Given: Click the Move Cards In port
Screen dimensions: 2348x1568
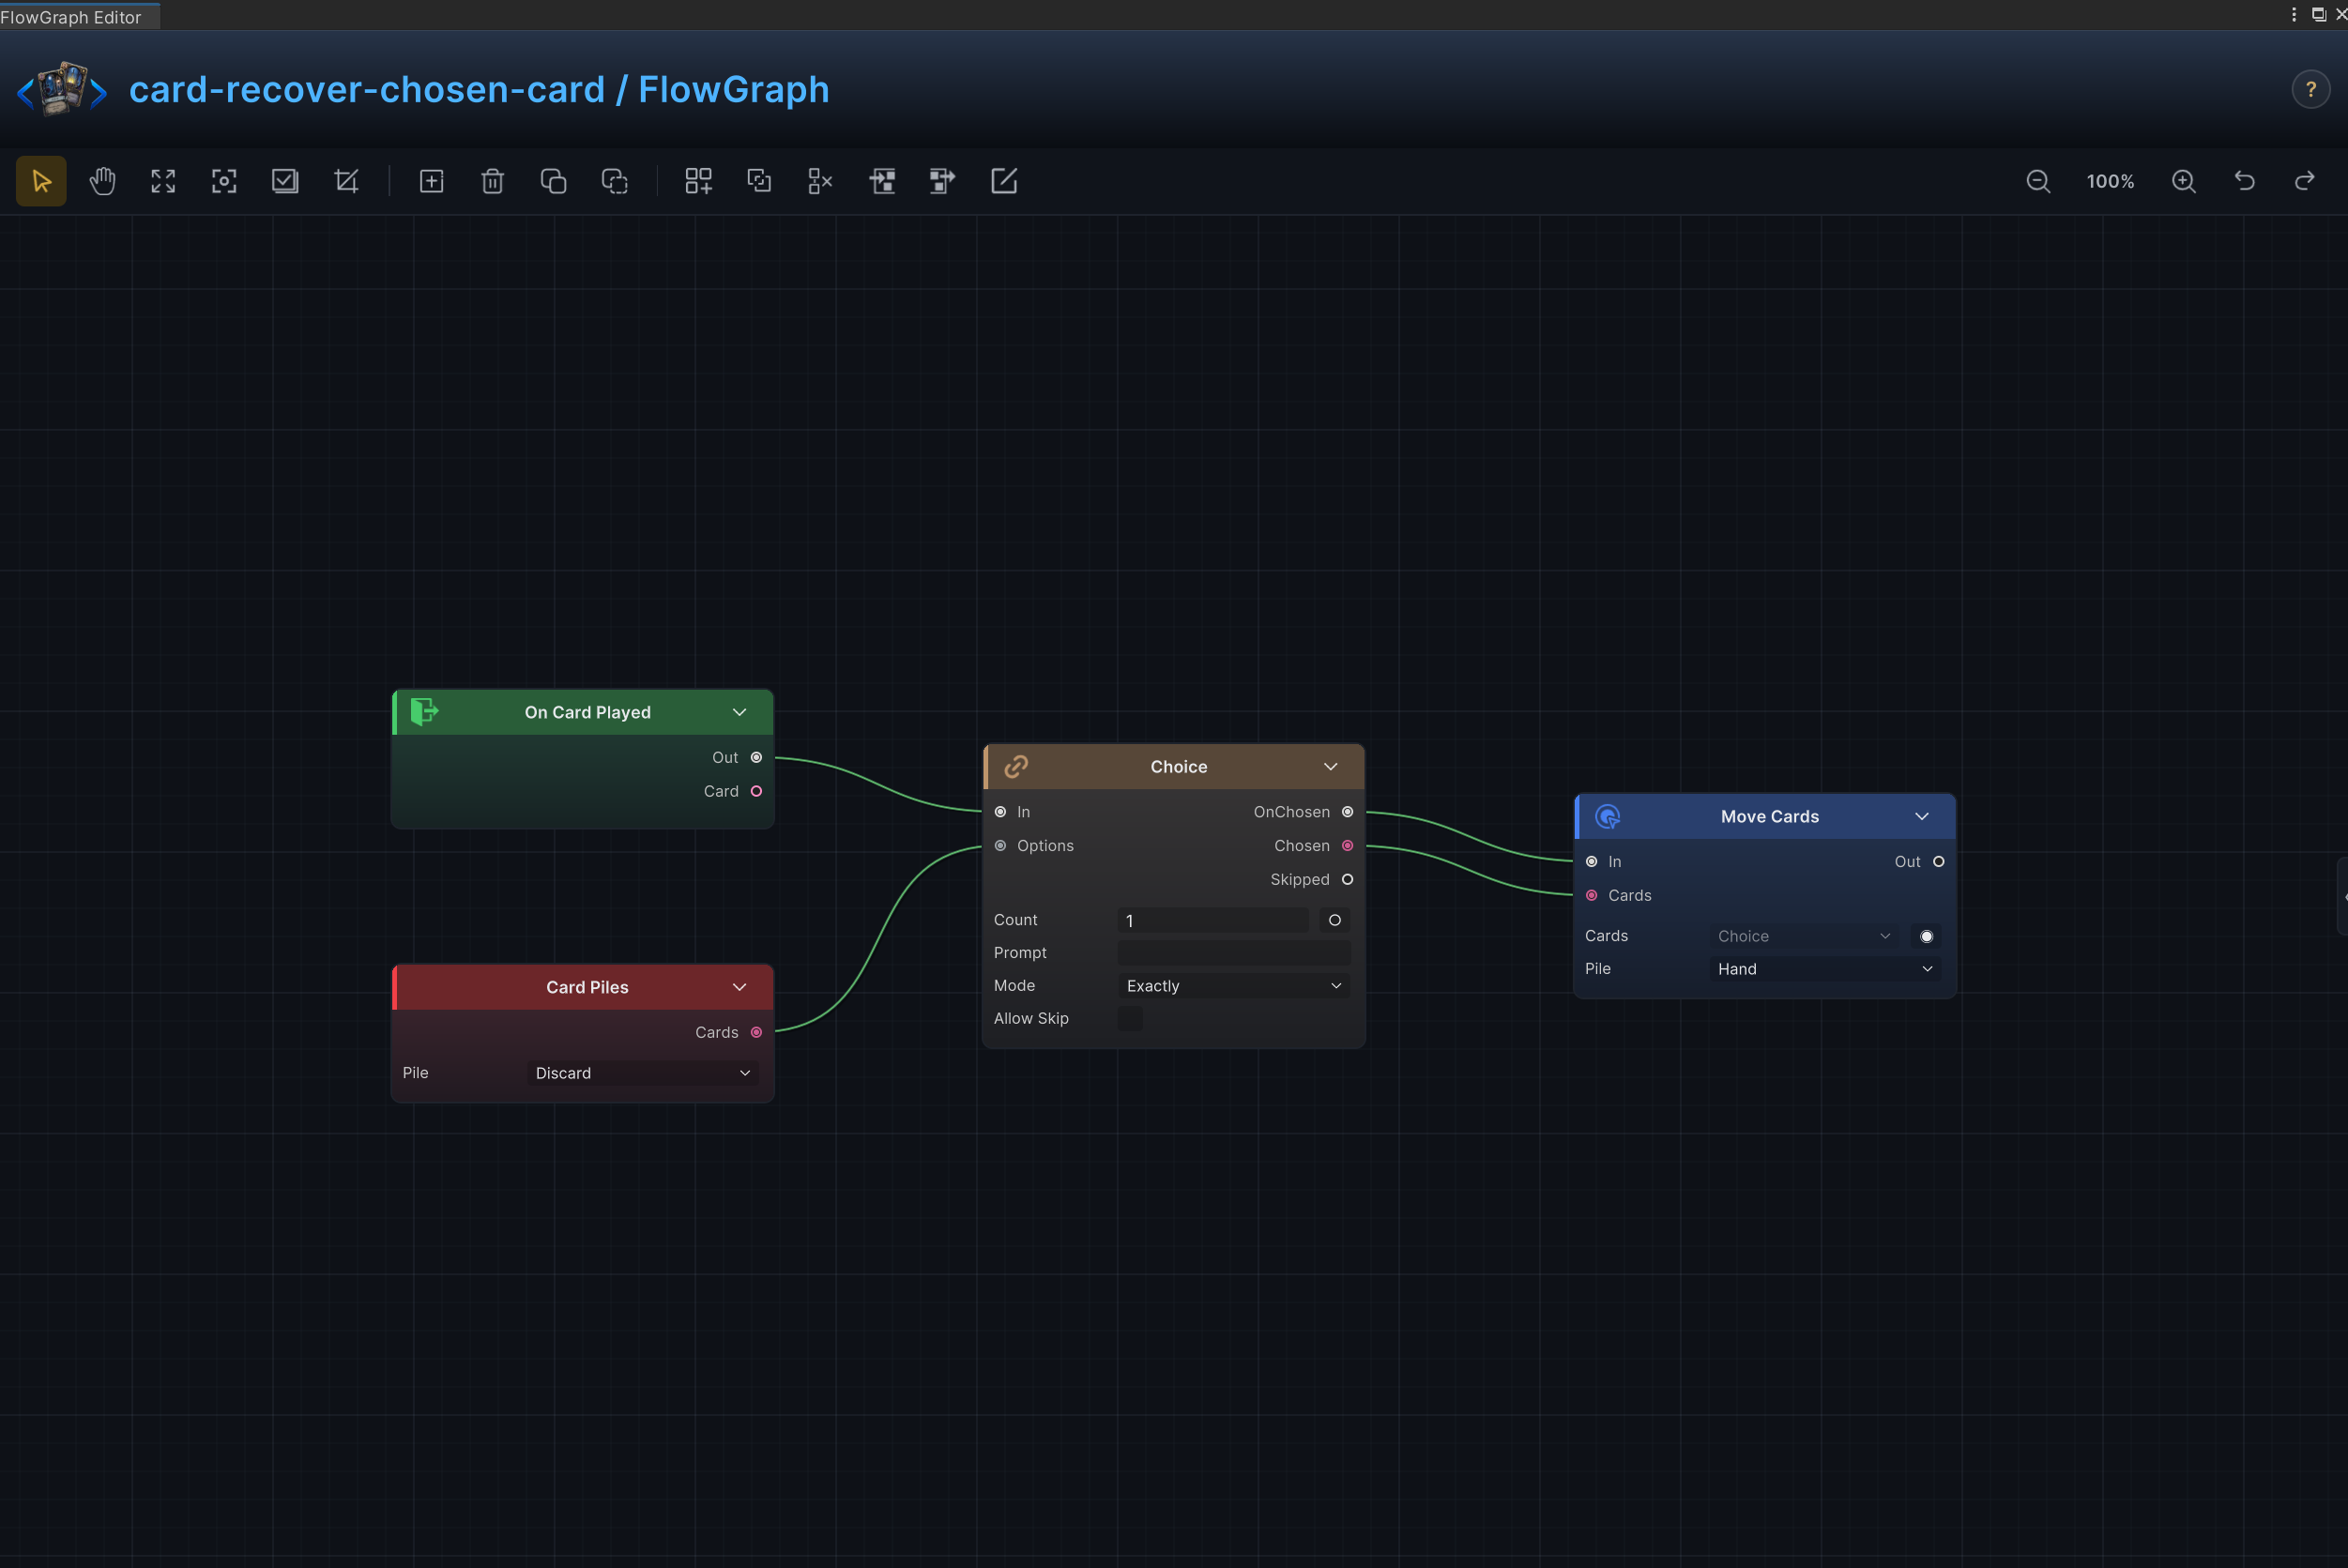Looking at the screenshot, I should point(1592,862).
